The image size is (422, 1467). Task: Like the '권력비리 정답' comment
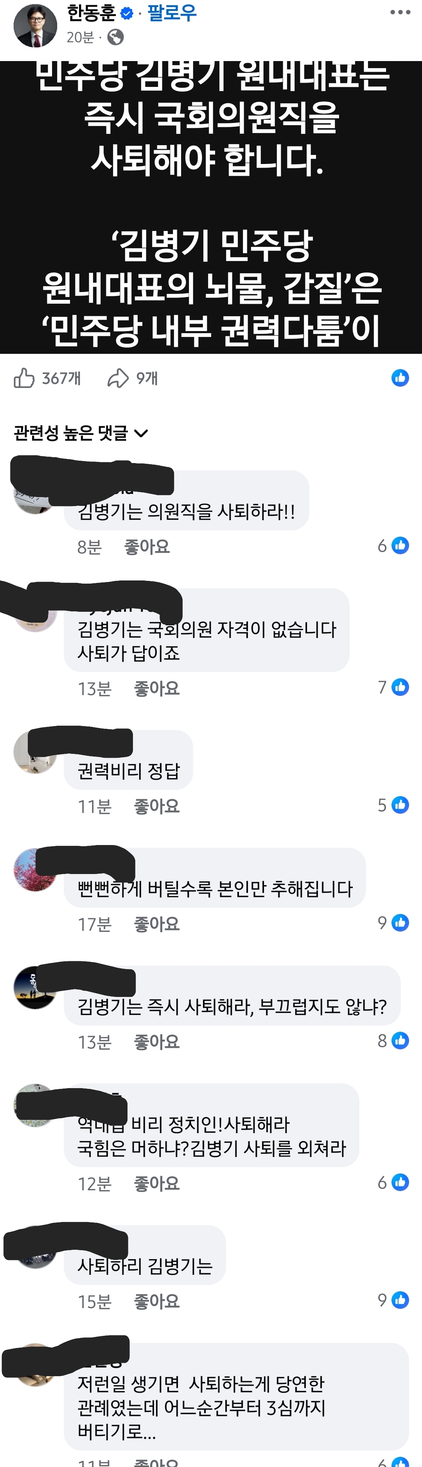156,806
